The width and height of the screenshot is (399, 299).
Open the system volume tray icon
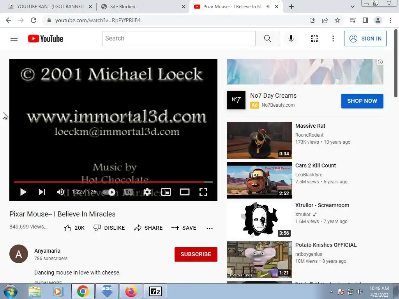pos(360,292)
